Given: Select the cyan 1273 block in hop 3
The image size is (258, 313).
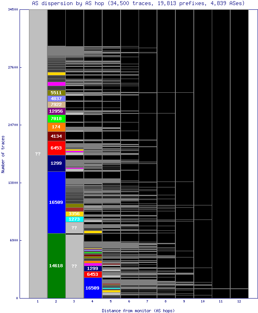Looking at the screenshot, I should click(x=74, y=219).
